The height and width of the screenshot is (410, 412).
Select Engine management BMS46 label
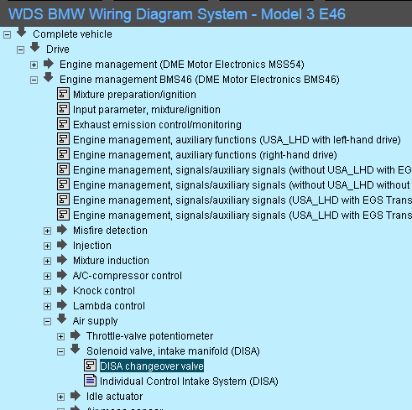[200, 80]
